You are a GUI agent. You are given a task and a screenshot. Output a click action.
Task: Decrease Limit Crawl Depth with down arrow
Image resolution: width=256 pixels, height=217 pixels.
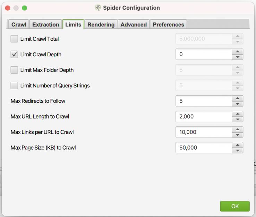coord(238,57)
